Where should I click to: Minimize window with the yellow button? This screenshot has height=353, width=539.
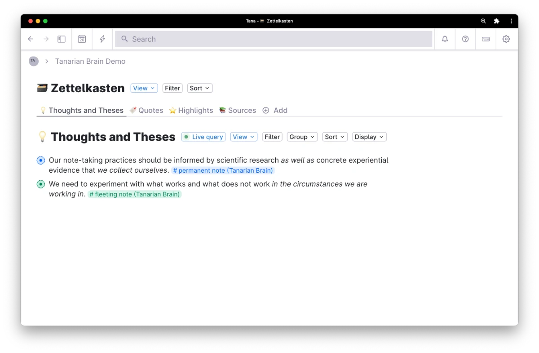tap(38, 21)
